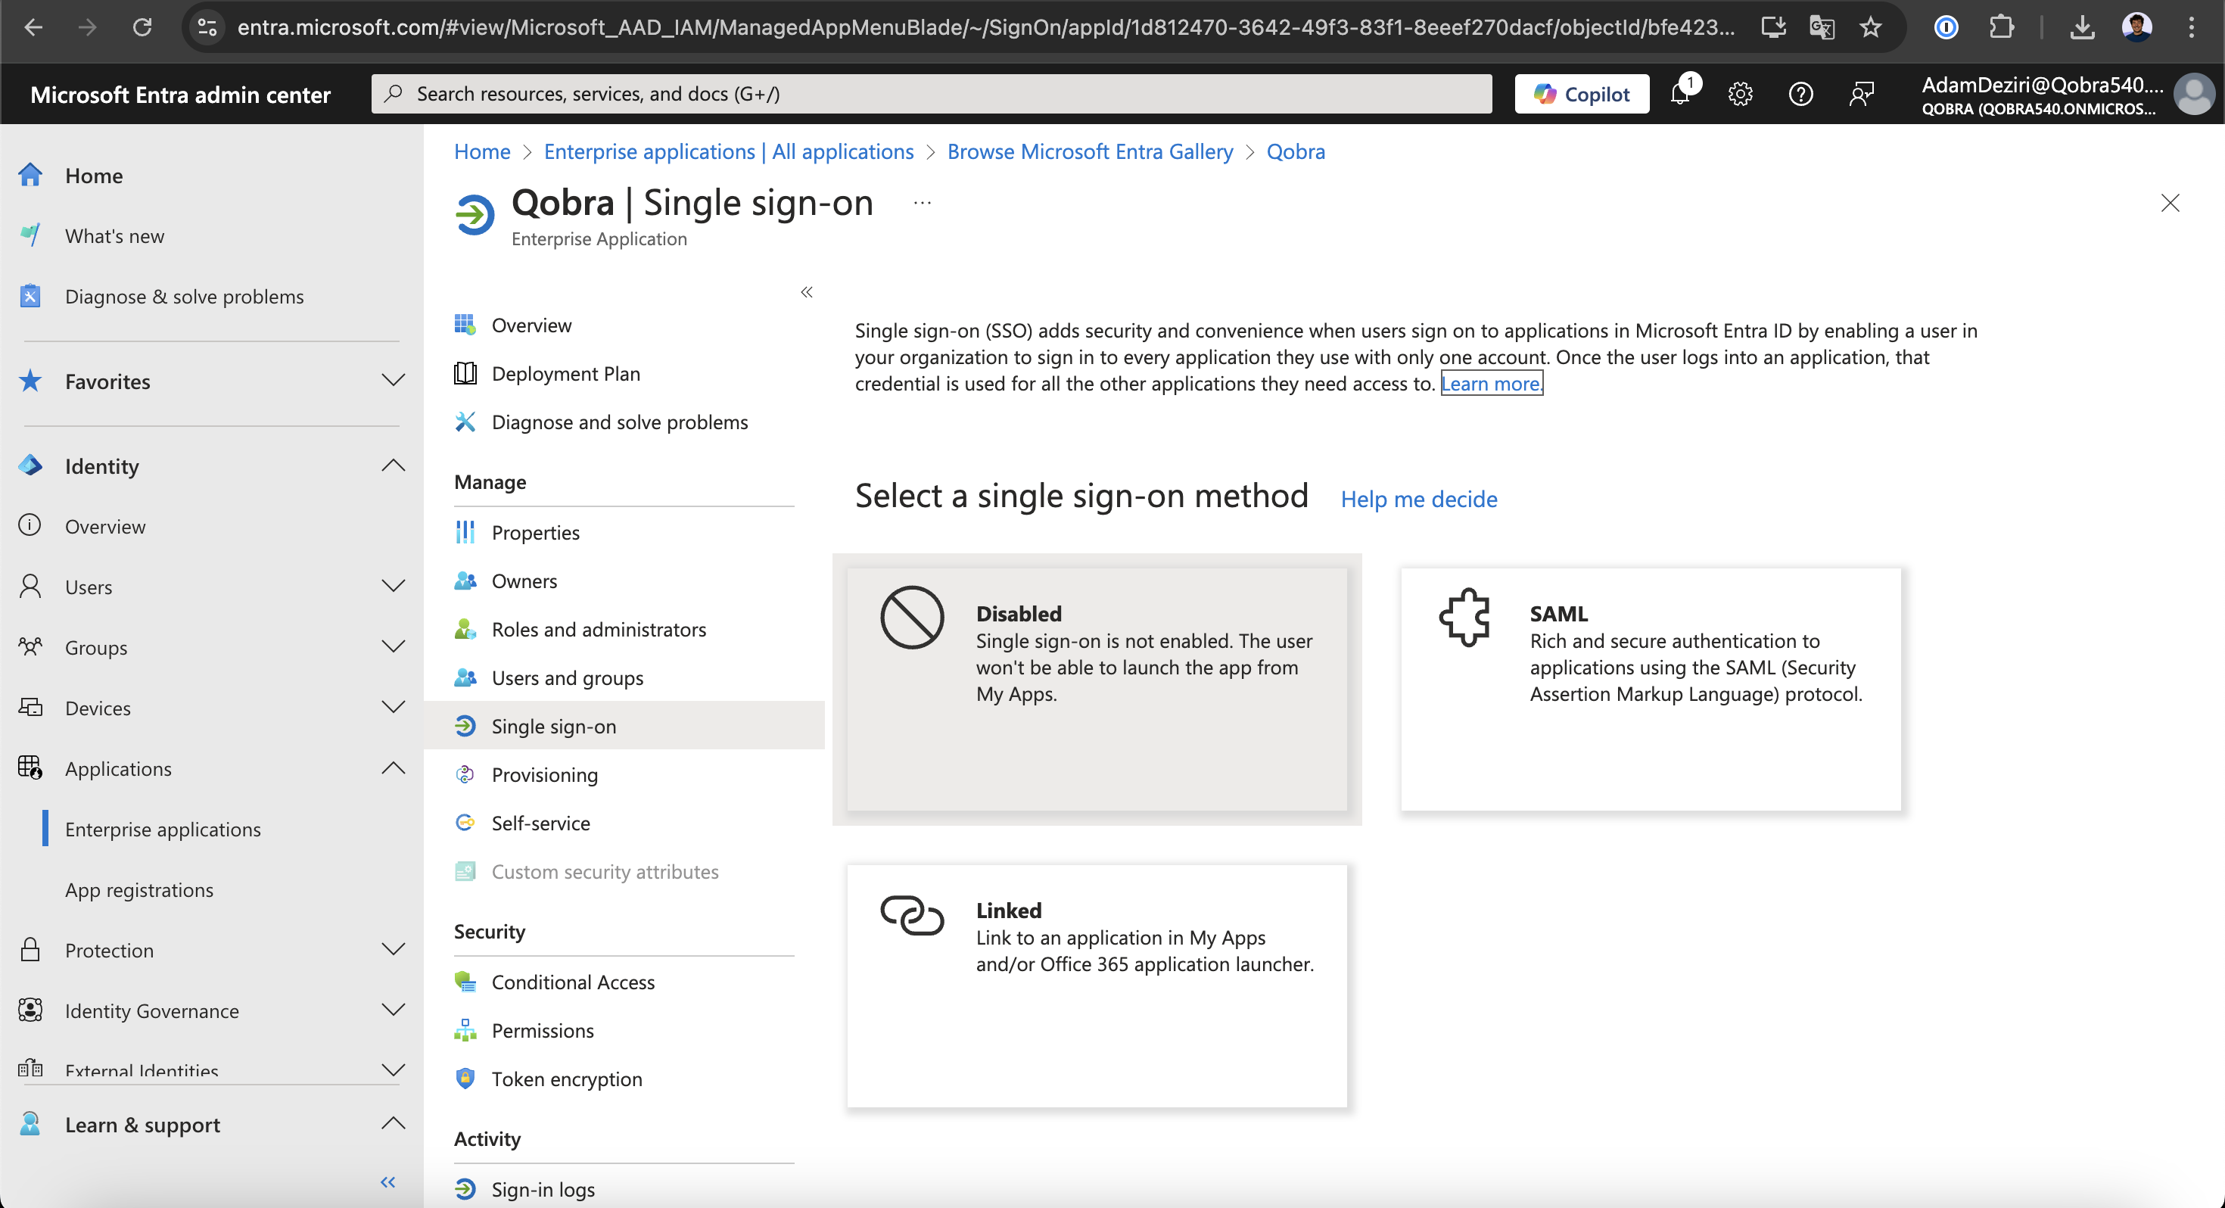Image resolution: width=2225 pixels, height=1208 pixels.
Task: Click the Help me decide link
Action: click(1418, 500)
